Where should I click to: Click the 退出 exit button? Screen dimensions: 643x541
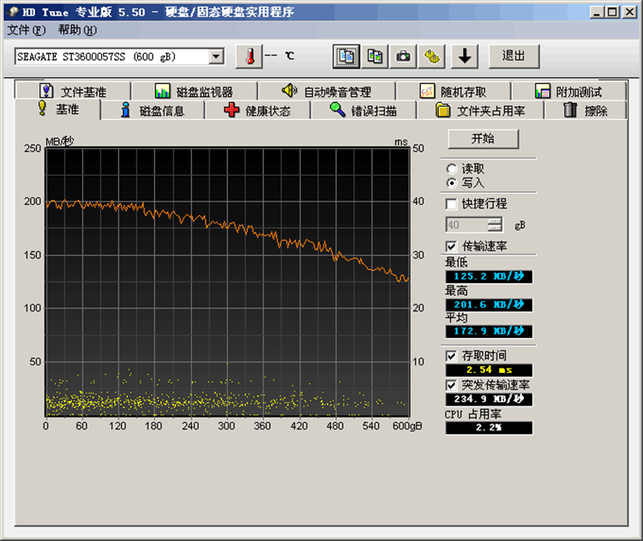(514, 57)
